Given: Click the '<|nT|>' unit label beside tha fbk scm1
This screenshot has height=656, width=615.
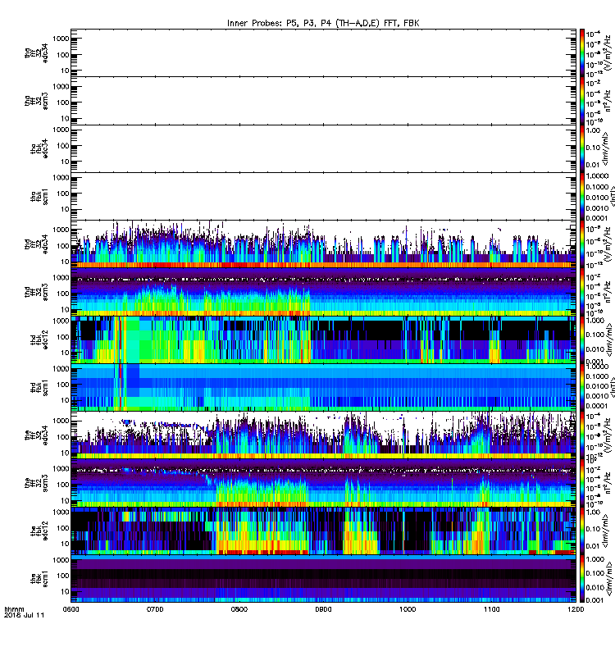Looking at the screenshot, I should [x=612, y=196].
